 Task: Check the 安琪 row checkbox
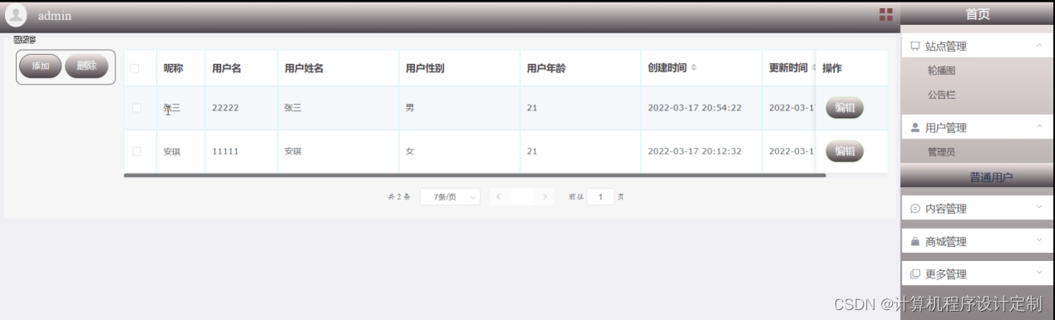click(x=136, y=151)
